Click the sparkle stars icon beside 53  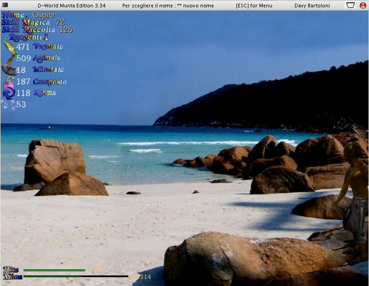click(8, 105)
